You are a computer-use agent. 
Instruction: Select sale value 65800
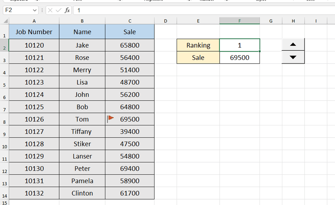(130, 45)
